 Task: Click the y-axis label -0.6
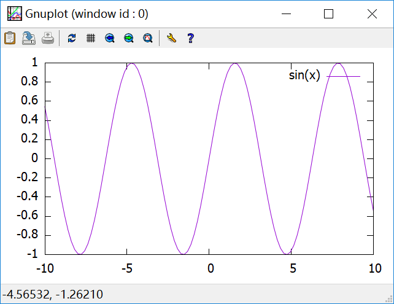28,216
